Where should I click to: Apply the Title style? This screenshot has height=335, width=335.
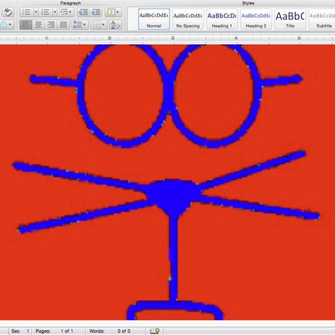tap(290, 19)
